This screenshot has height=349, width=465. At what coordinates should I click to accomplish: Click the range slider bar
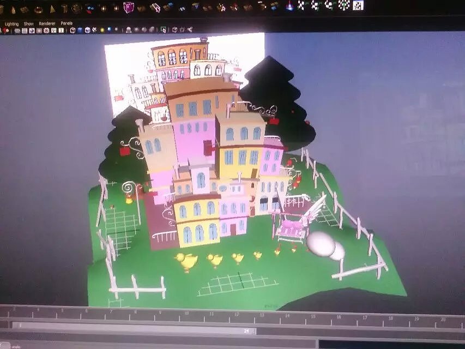coord(134,328)
